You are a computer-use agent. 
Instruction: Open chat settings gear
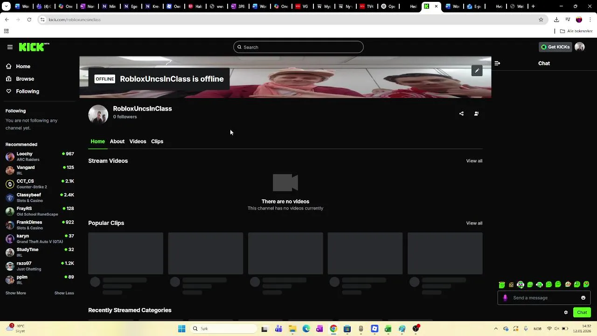coord(566,312)
